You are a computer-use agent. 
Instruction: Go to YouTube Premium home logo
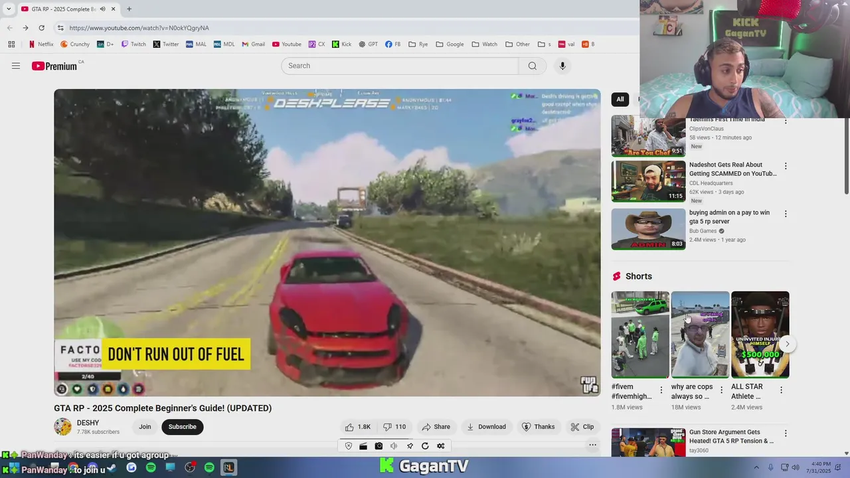(54, 66)
